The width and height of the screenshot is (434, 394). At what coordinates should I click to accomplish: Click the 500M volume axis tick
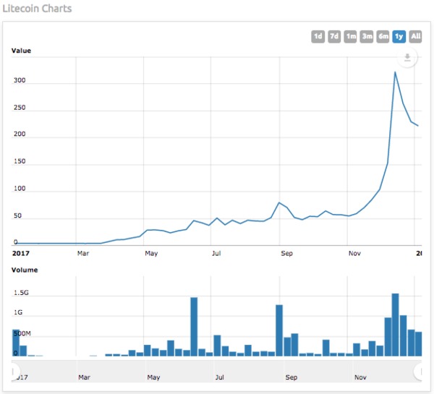pyautogui.click(x=22, y=333)
